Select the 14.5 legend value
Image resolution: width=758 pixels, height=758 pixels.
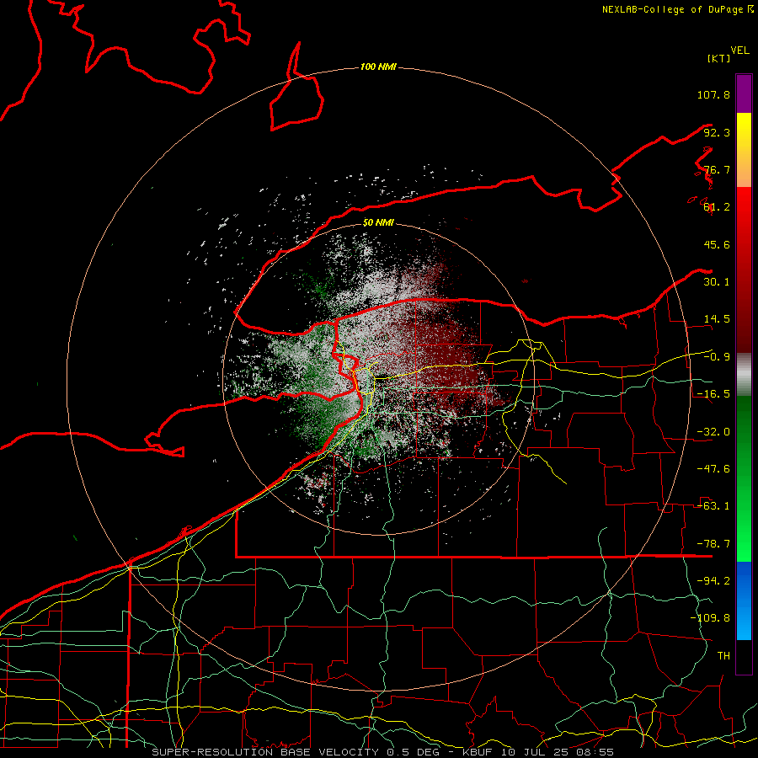click(717, 319)
